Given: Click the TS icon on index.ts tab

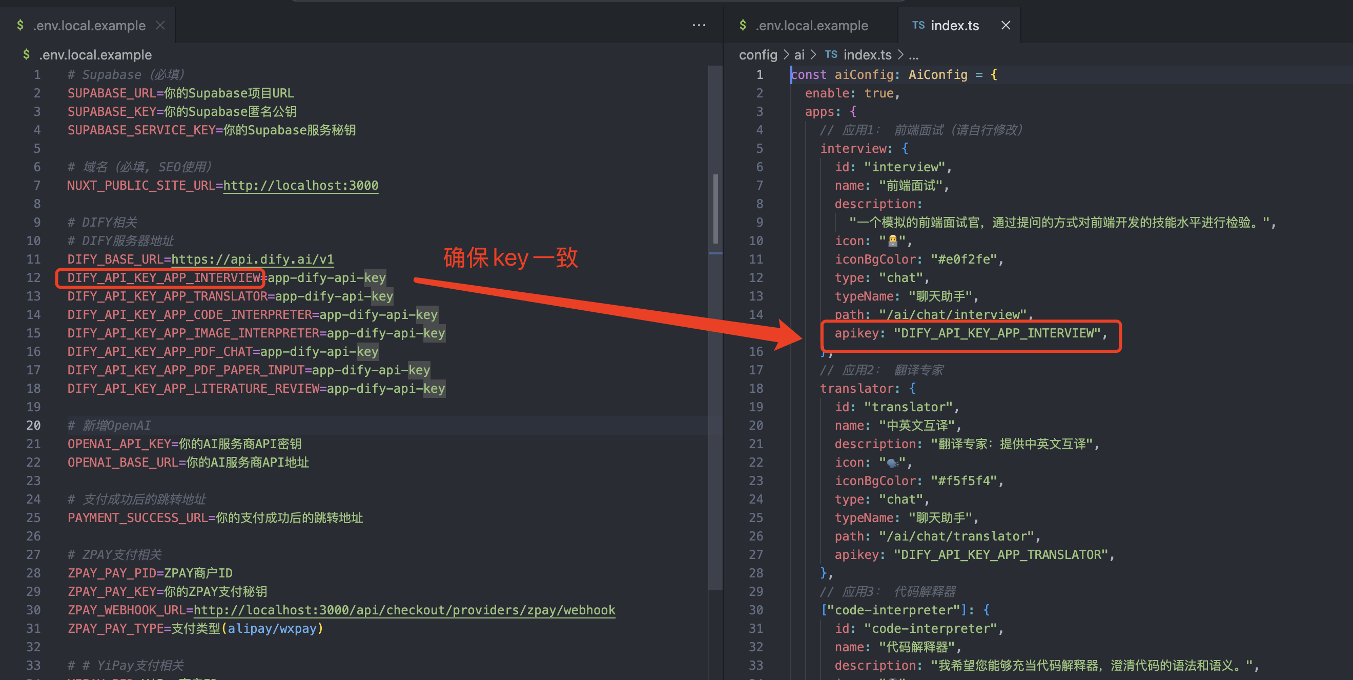Looking at the screenshot, I should pos(918,25).
